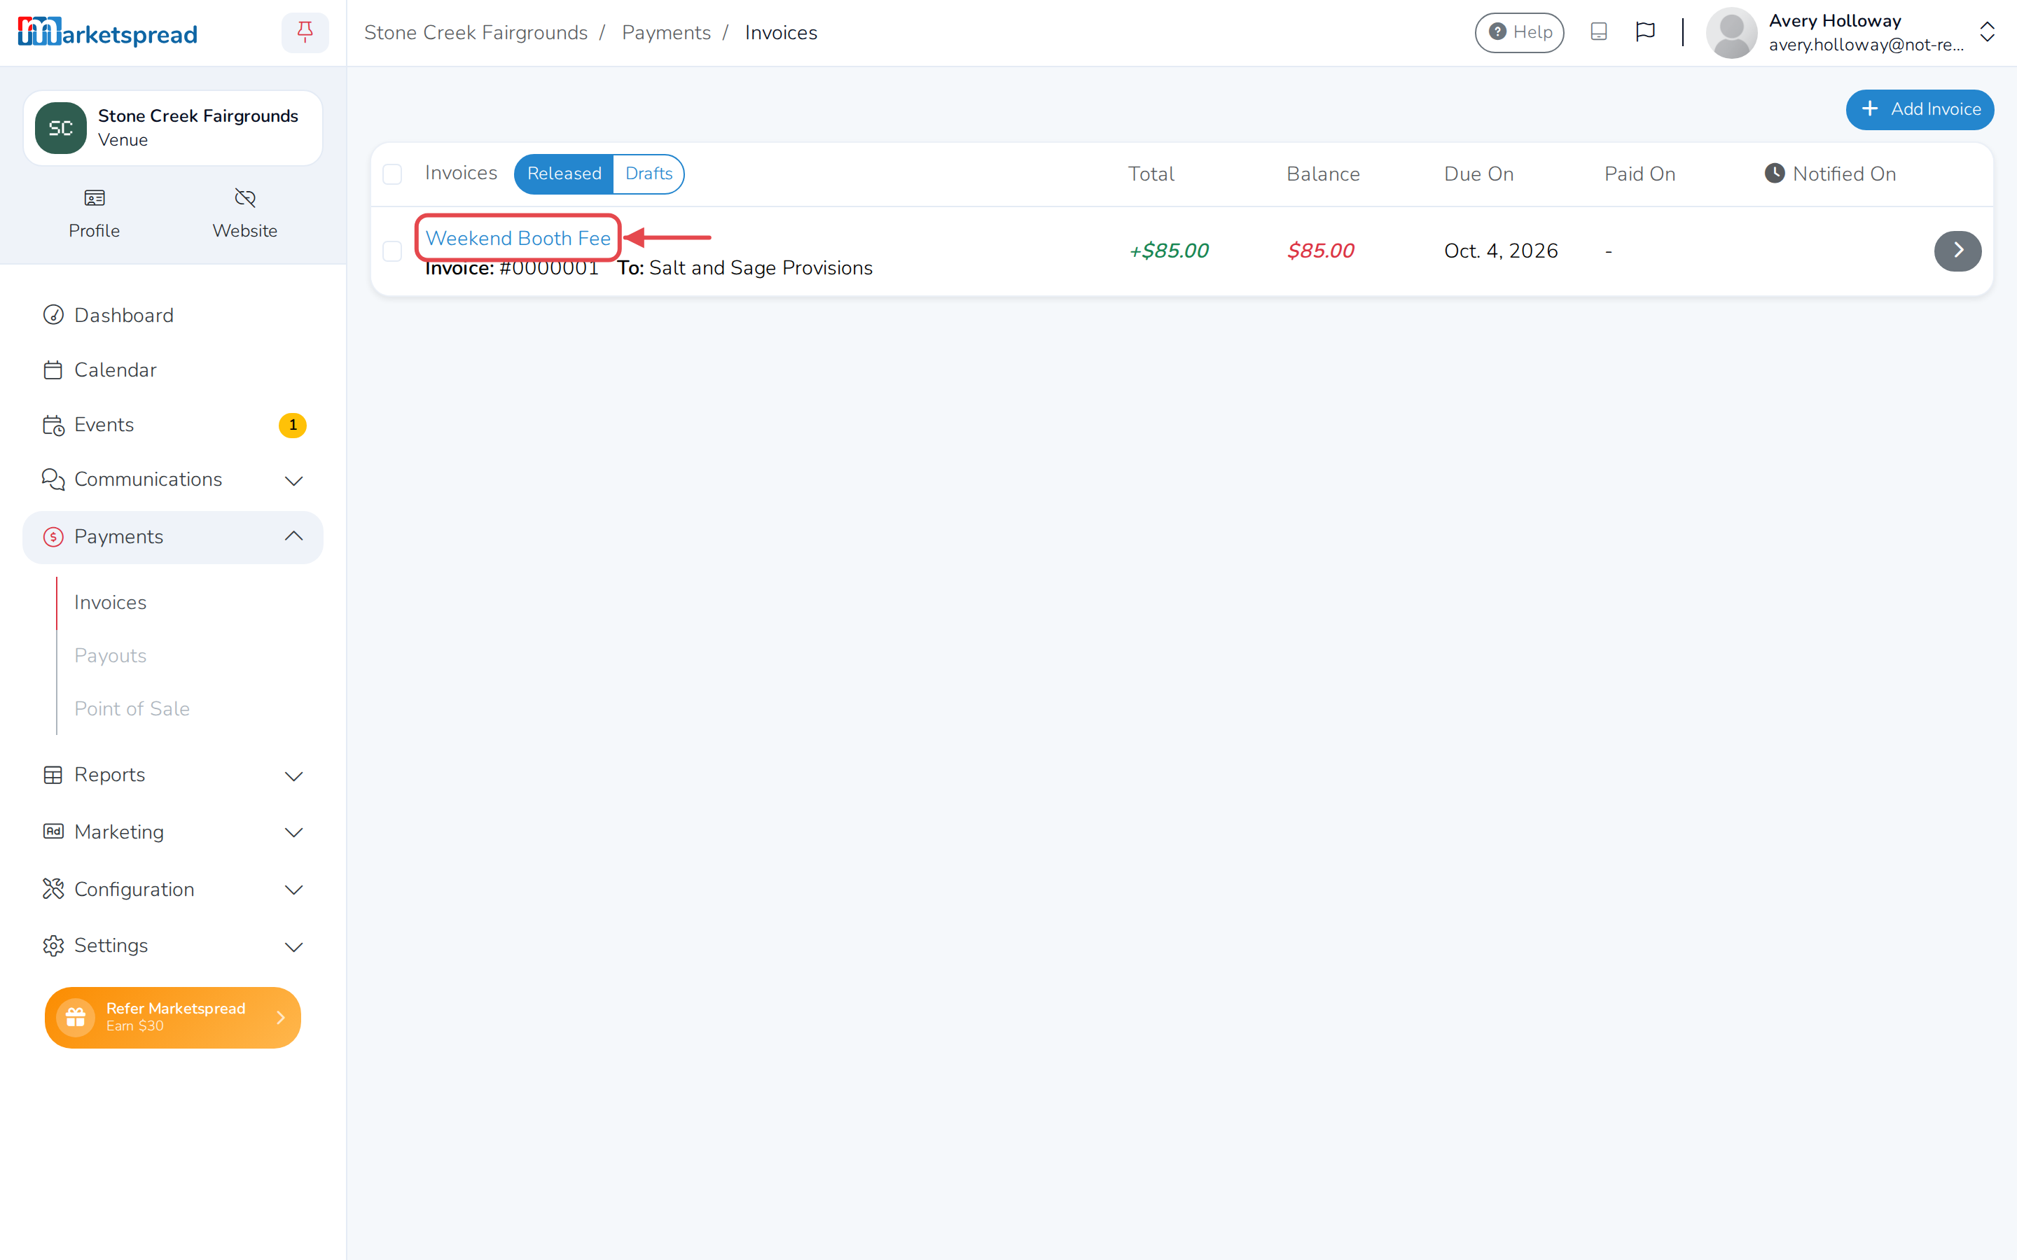Image resolution: width=2017 pixels, height=1260 pixels.
Task: Expand the Reports menu
Action: point(172,775)
